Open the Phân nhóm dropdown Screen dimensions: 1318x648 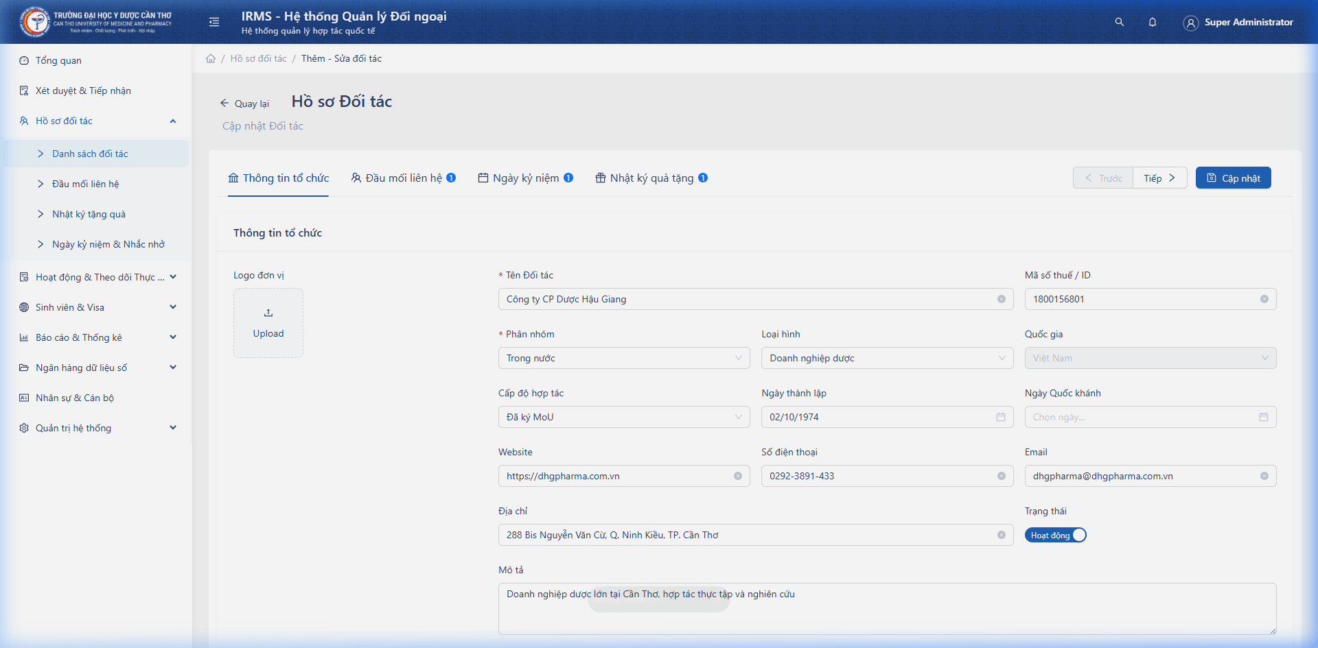coord(623,358)
